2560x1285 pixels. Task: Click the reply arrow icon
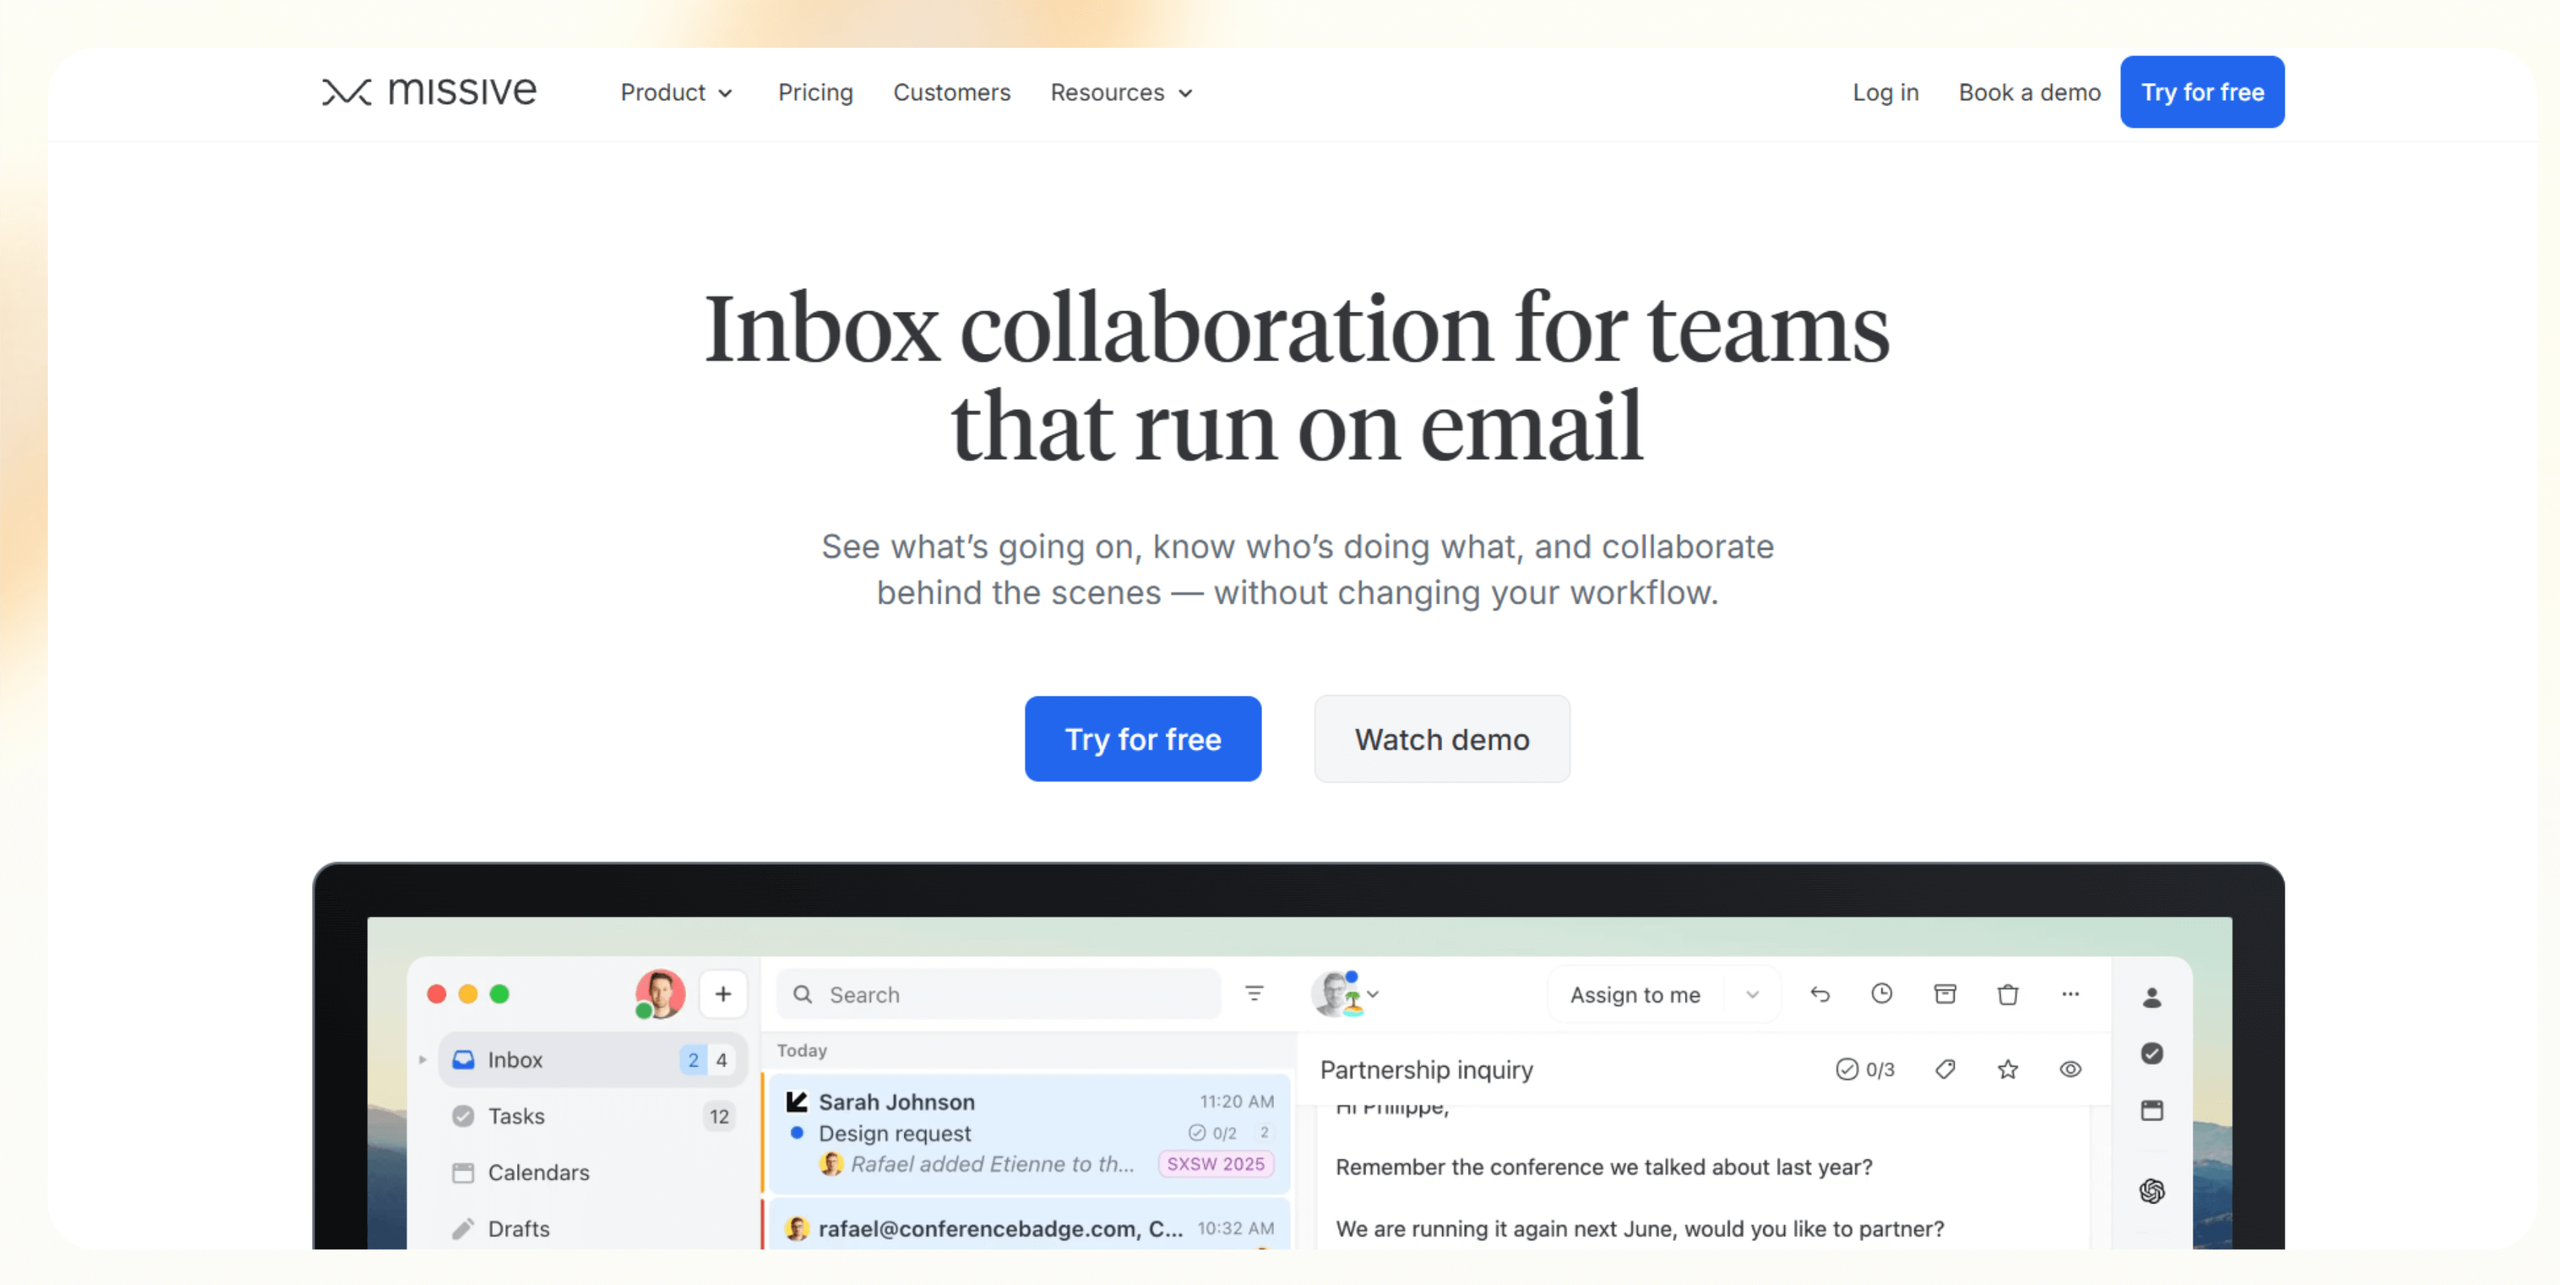click(x=1819, y=994)
